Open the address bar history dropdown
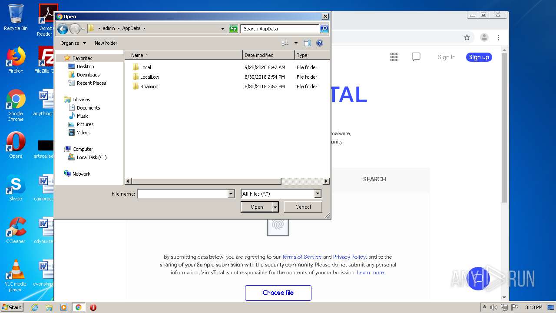The height and width of the screenshot is (313, 556). coord(222,29)
